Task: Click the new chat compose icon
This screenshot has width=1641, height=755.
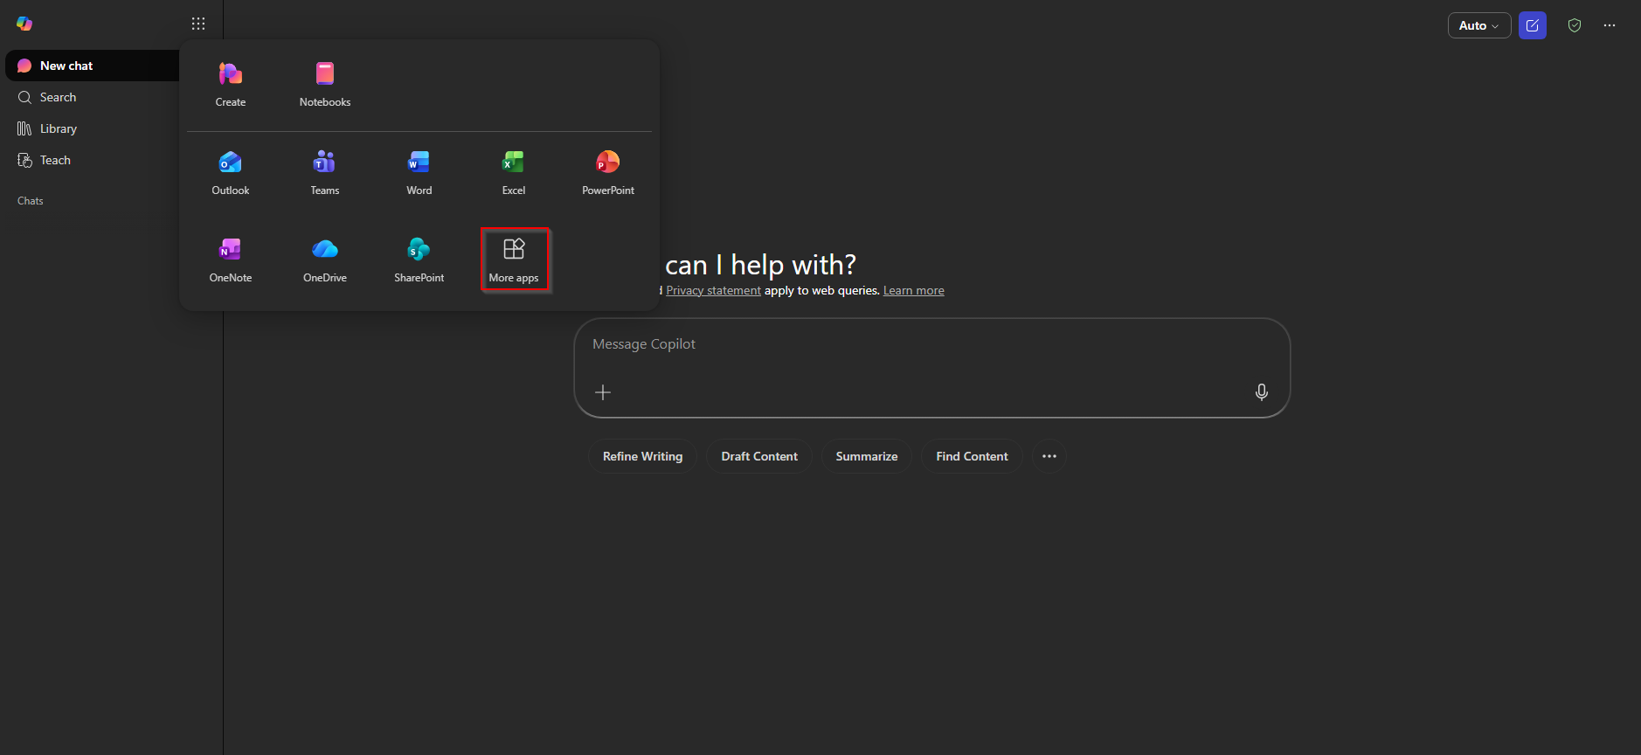Action: tap(1533, 25)
